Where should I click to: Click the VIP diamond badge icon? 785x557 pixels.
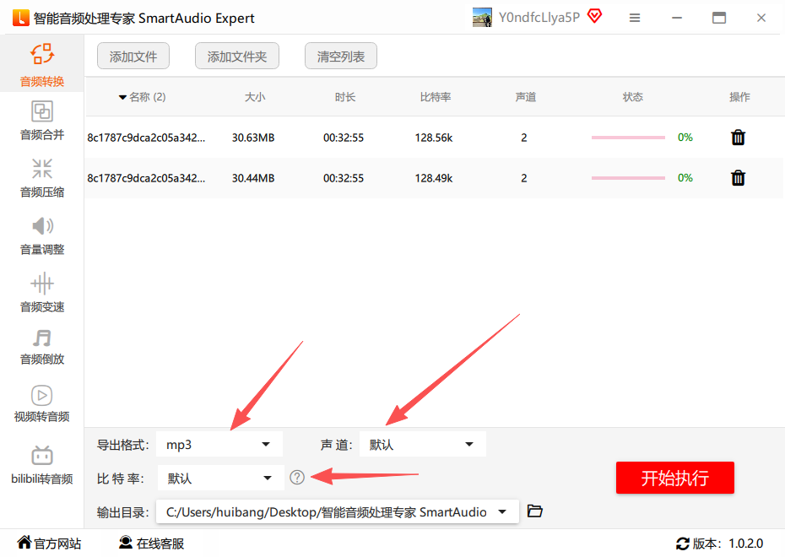pyautogui.click(x=594, y=17)
